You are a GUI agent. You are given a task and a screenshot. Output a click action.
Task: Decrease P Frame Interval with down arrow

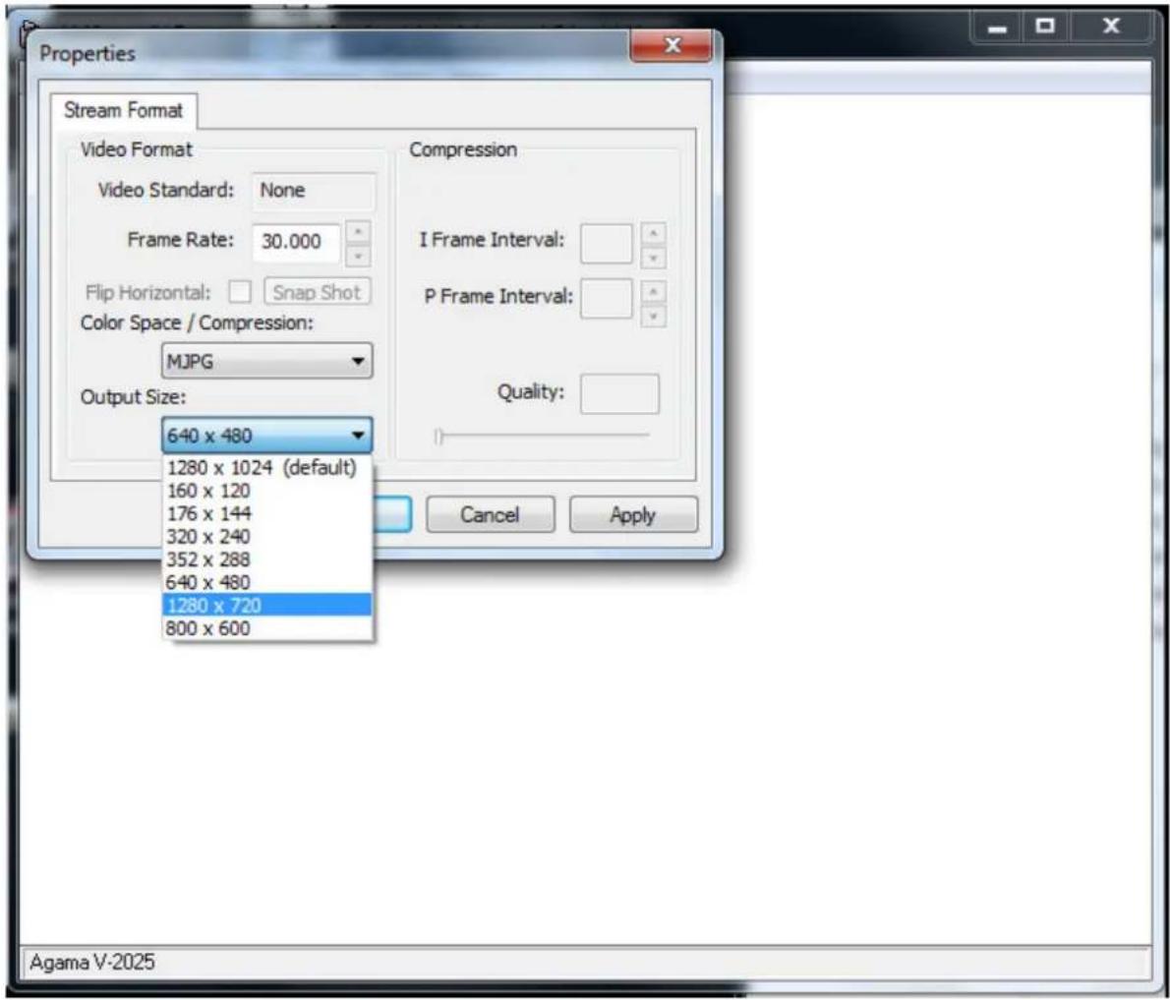653,316
